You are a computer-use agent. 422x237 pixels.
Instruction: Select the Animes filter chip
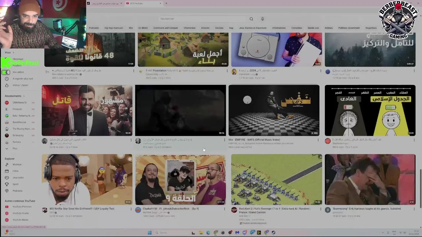click(329, 28)
